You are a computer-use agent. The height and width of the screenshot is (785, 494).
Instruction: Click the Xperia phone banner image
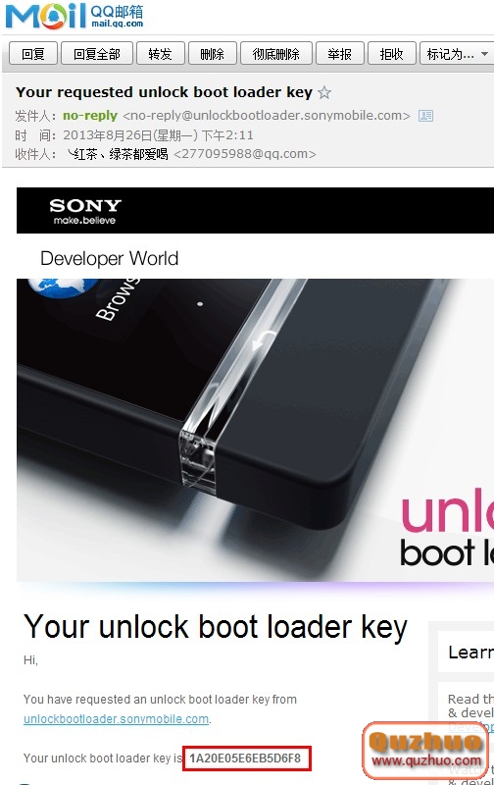[x=255, y=430]
